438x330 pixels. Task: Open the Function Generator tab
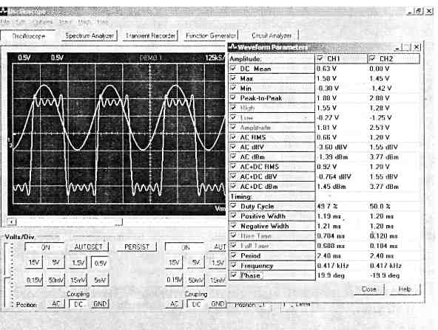[x=211, y=35]
